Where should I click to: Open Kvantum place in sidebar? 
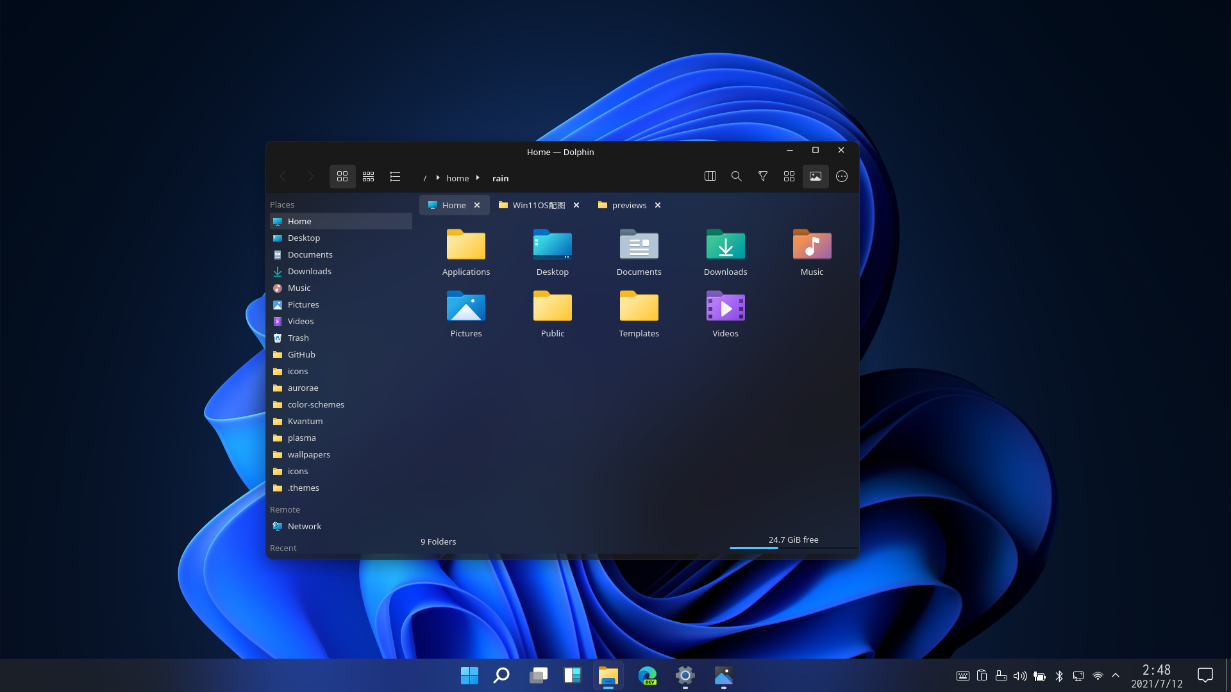[x=341, y=421]
